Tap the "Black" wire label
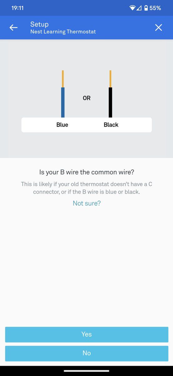The width and height of the screenshot is (173, 376). 111,125
